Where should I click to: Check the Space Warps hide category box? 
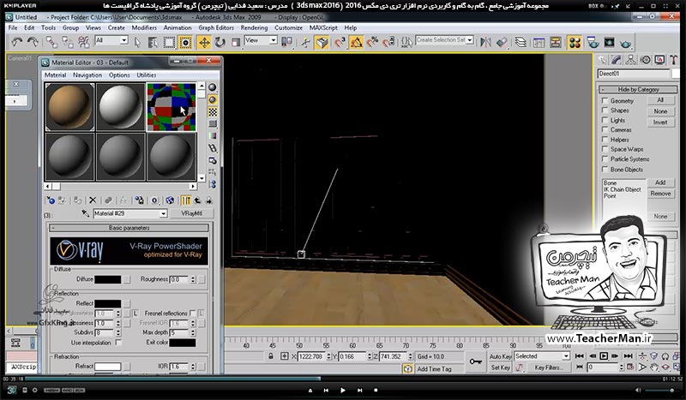point(605,149)
